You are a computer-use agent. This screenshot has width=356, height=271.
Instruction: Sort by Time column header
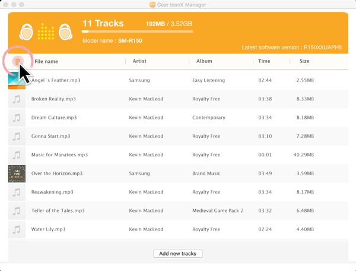(x=264, y=61)
